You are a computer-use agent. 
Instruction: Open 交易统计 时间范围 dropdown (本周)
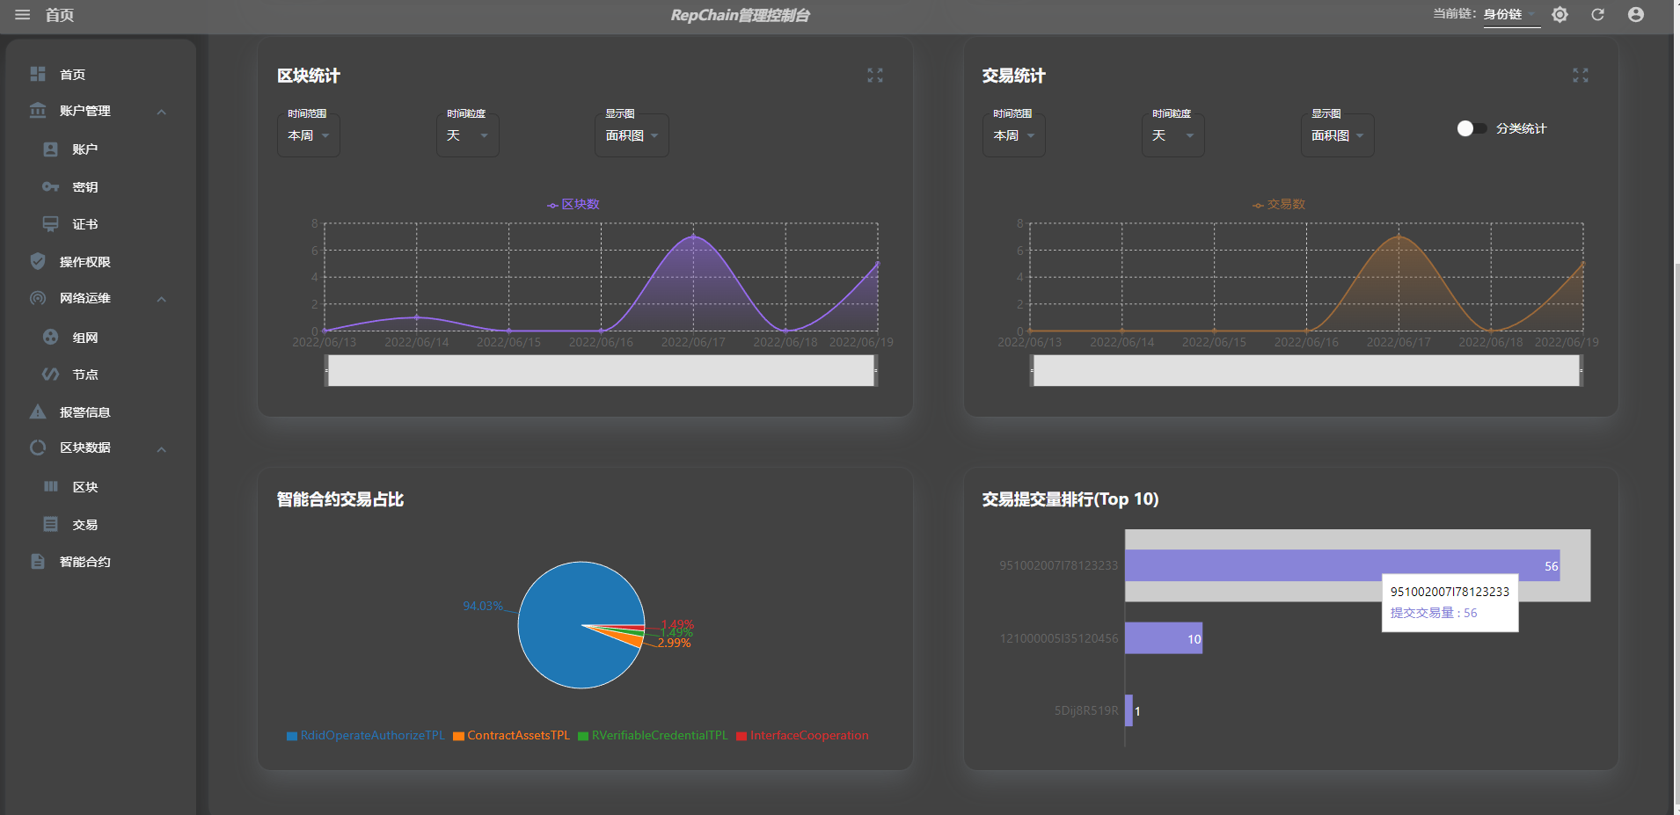click(x=1014, y=135)
